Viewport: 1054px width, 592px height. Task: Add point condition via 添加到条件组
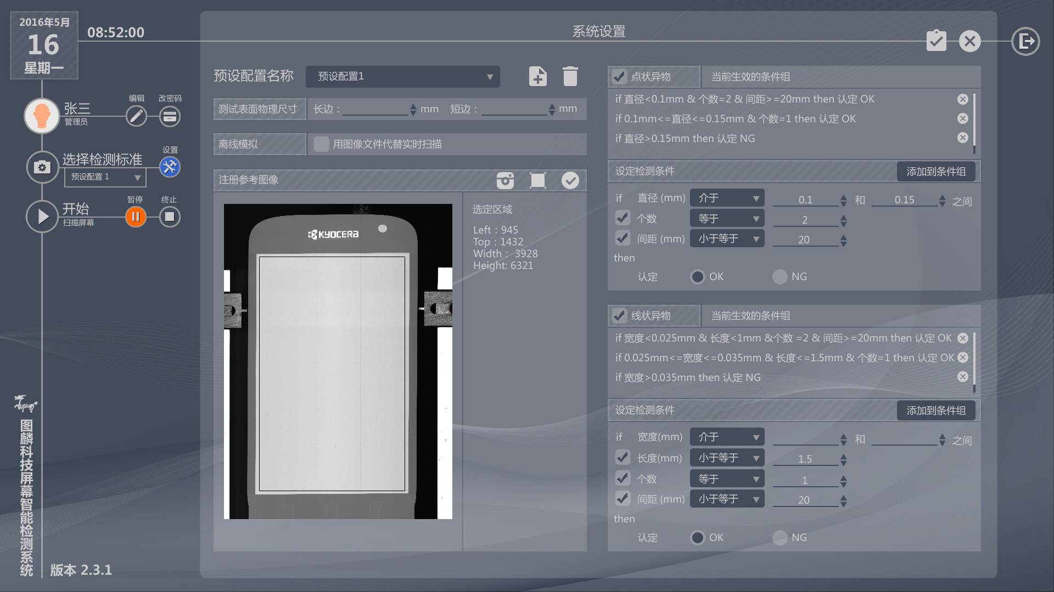click(x=936, y=172)
